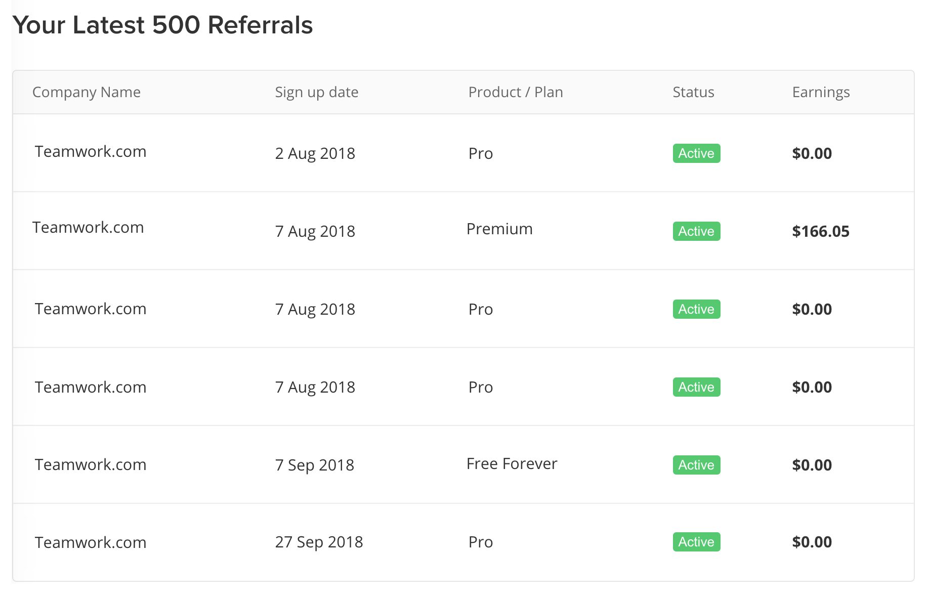
Task: Open the Teamwork.com entry with Premium plan
Action: click(88, 227)
